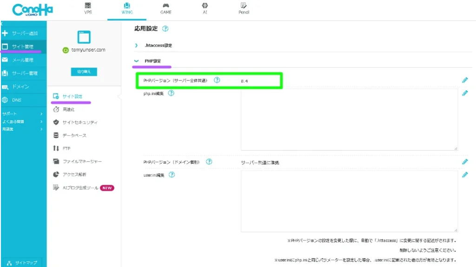Click the PHP version value 8.4
Image resolution: width=476 pixels, height=267 pixels.
point(245,81)
